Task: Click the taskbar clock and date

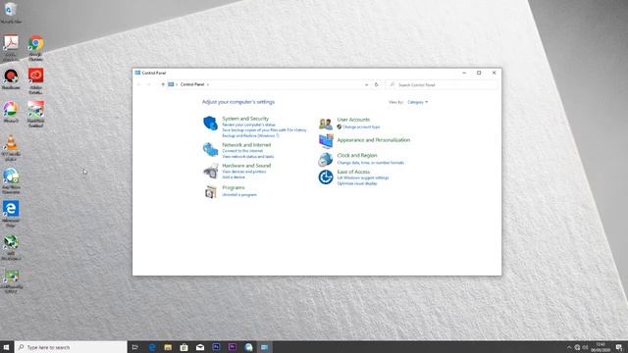Action: (601, 347)
